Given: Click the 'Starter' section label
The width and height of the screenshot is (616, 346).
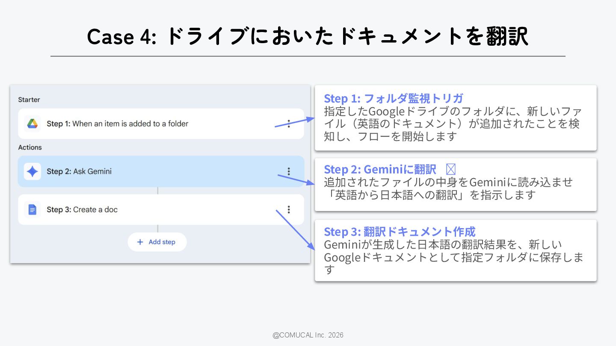Looking at the screenshot, I should click(x=29, y=100).
